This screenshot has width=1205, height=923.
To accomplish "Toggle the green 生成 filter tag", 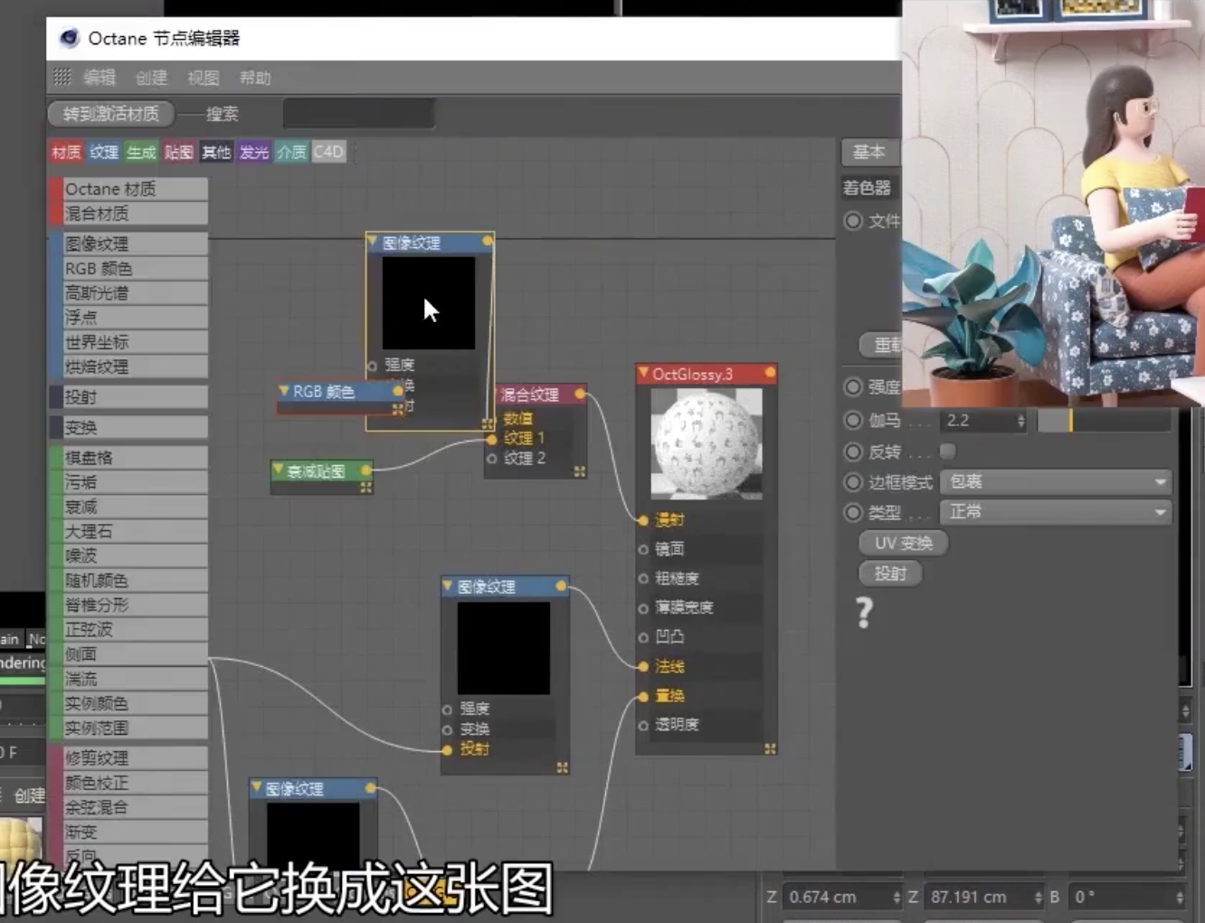I will coord(140,152).
